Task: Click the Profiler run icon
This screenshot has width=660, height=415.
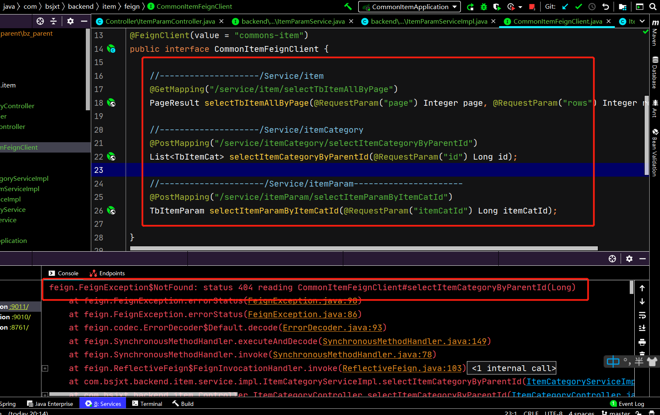Action: pos(511,7)
